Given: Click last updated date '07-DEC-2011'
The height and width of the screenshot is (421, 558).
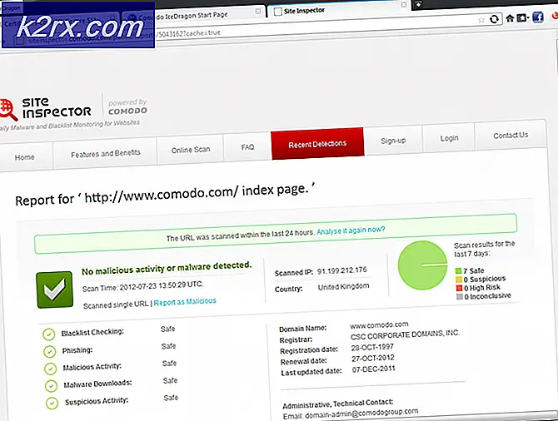Looking at the screenshot, I should pyautogui.click(x=374, y=369).
